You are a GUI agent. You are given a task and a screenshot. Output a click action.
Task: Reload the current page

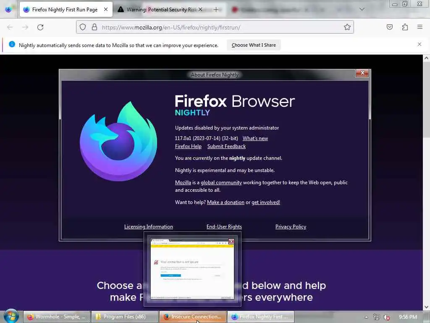click(x=40, y=27)
